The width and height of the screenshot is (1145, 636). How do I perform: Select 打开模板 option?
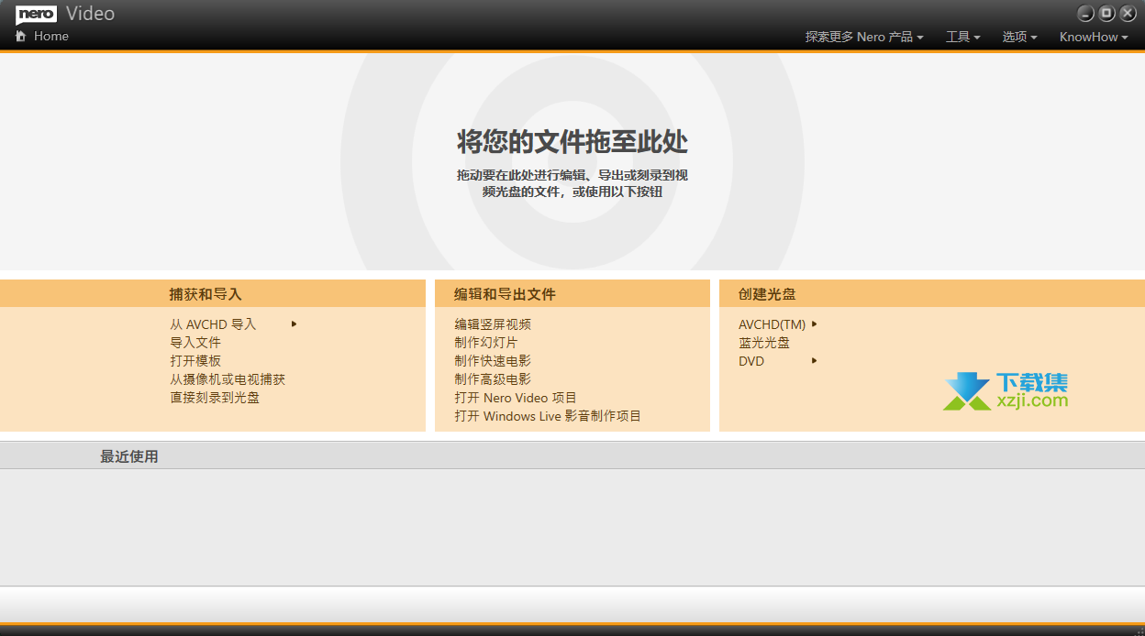pos(195,361)
